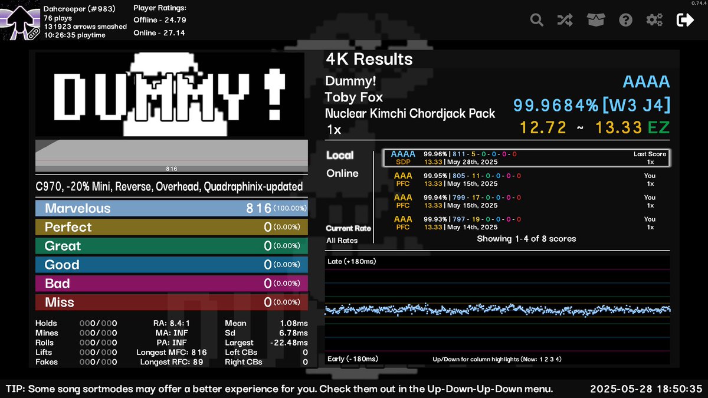Viewport: 708px width, 398px height.
Task: Click the search magnifier icon
Action: point(536,20)
